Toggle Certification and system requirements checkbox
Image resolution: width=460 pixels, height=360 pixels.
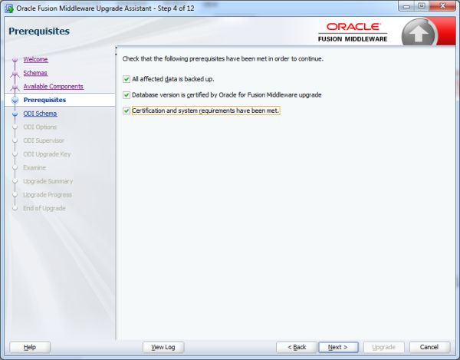click(x=127, y=111)
